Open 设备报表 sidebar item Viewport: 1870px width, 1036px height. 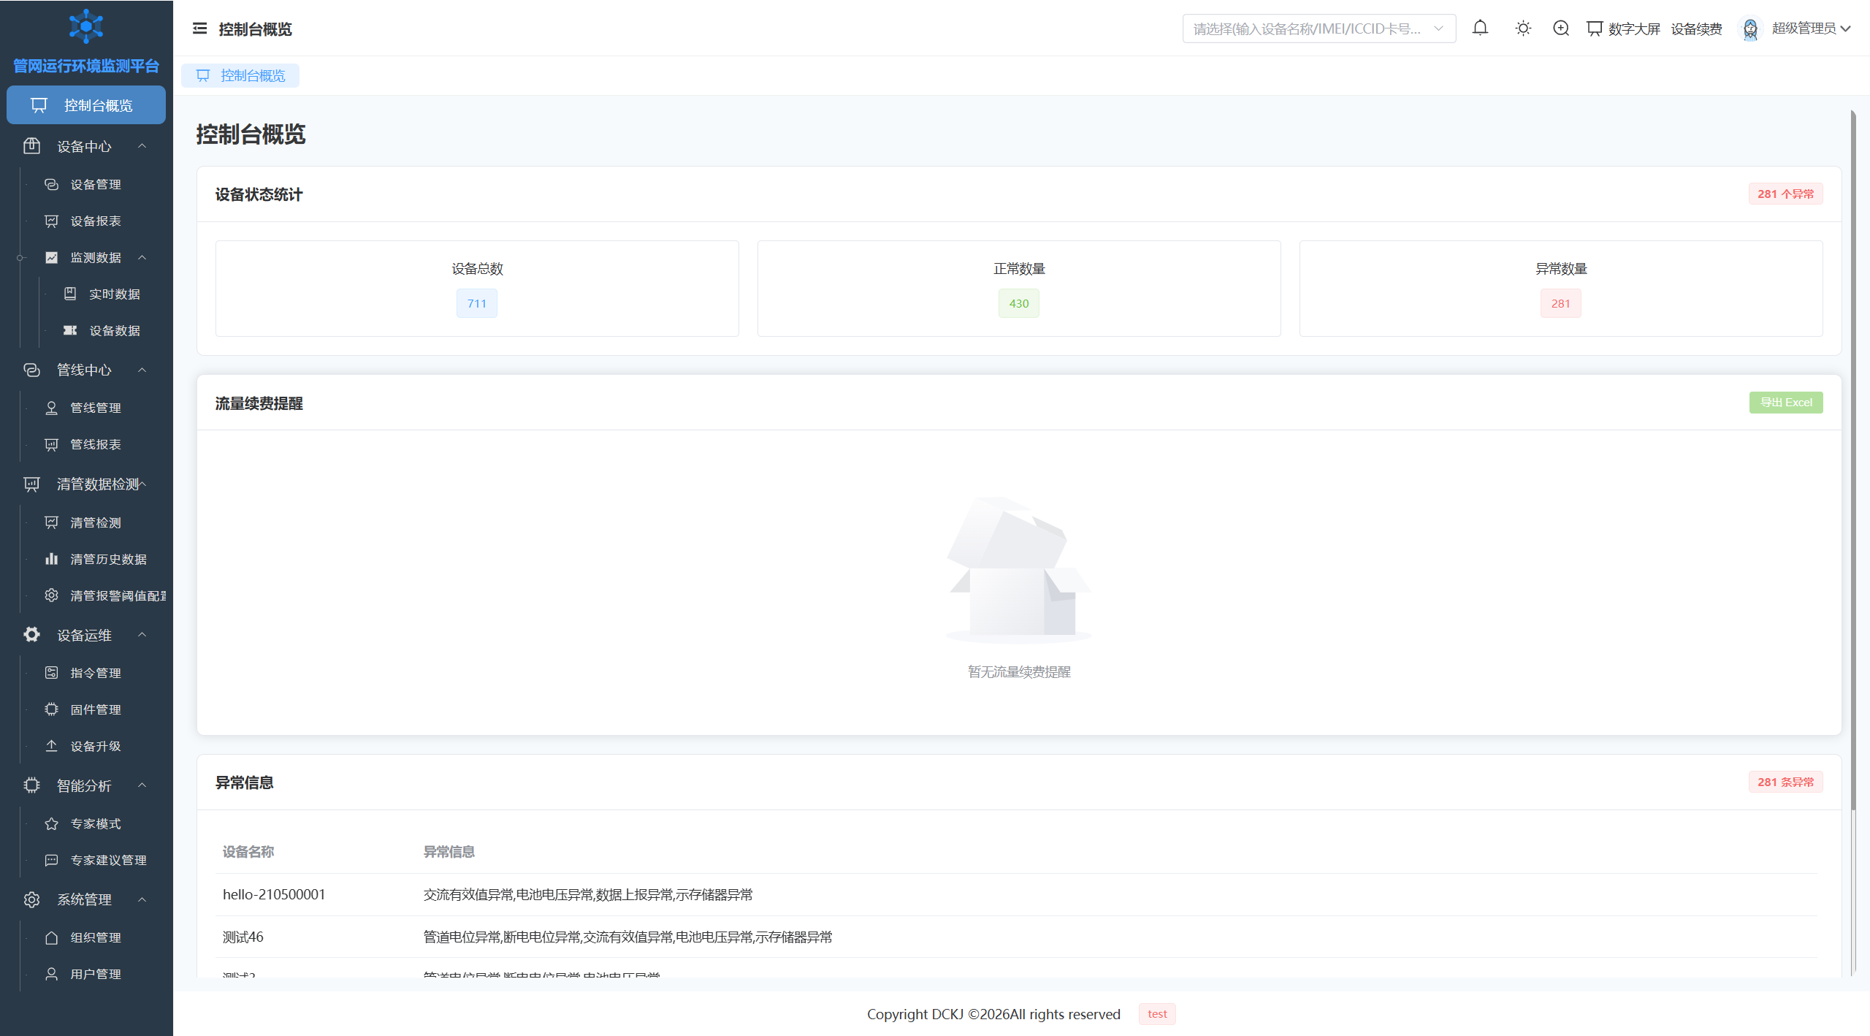(96, 221)
